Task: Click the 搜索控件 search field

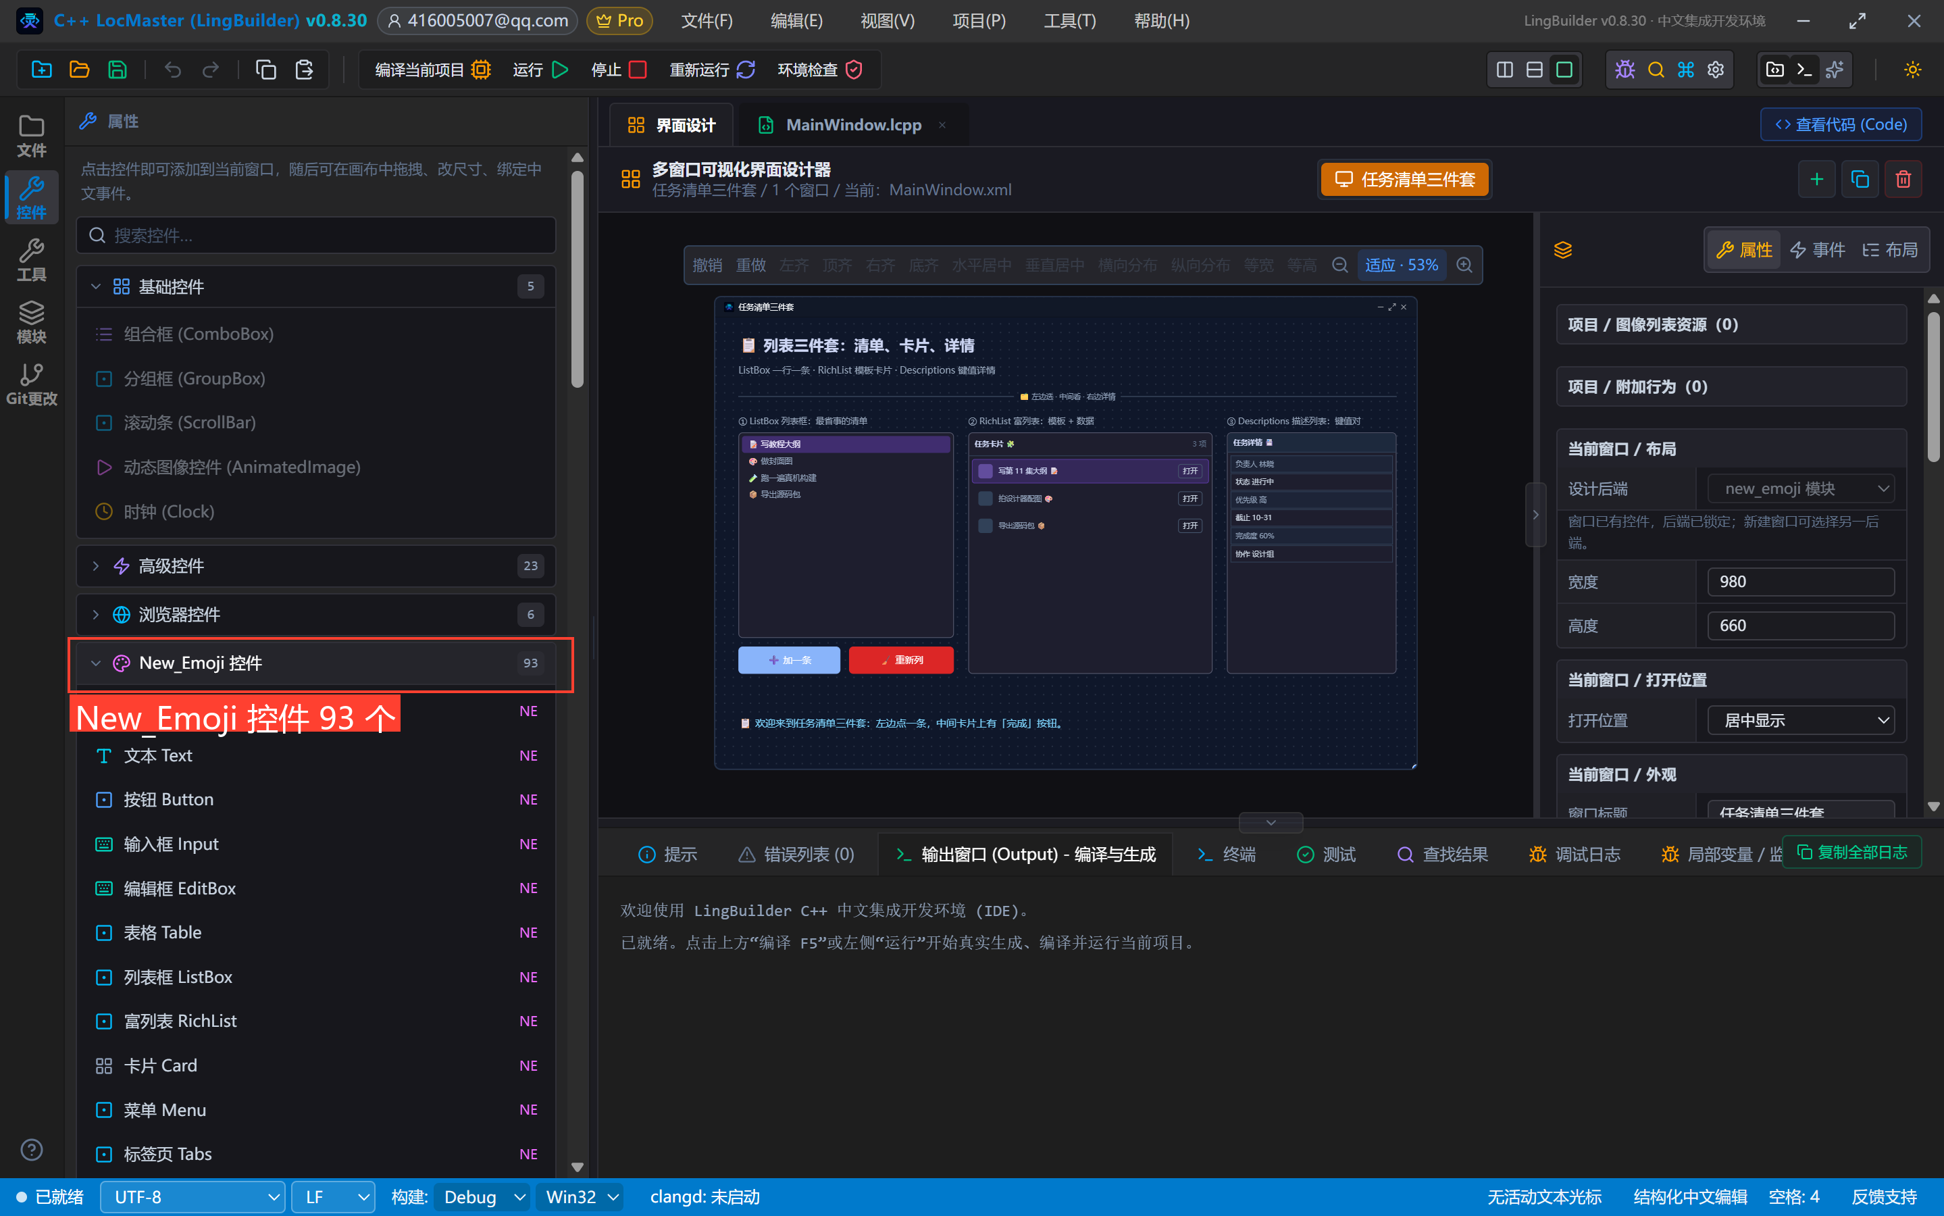Action: click(315, 236)
